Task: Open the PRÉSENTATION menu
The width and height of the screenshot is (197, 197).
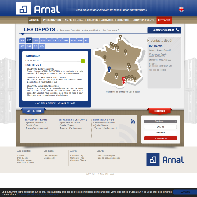Action: click(52, 20)
